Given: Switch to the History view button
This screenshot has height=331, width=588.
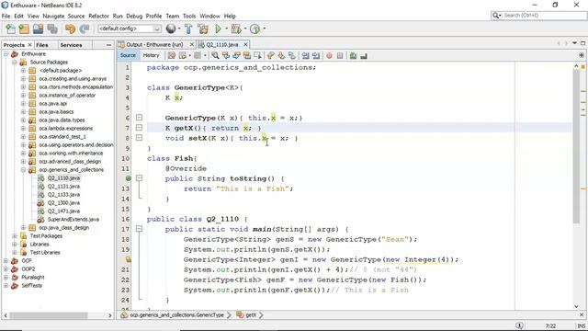Looking at the screenshot, I should point(151,55).
